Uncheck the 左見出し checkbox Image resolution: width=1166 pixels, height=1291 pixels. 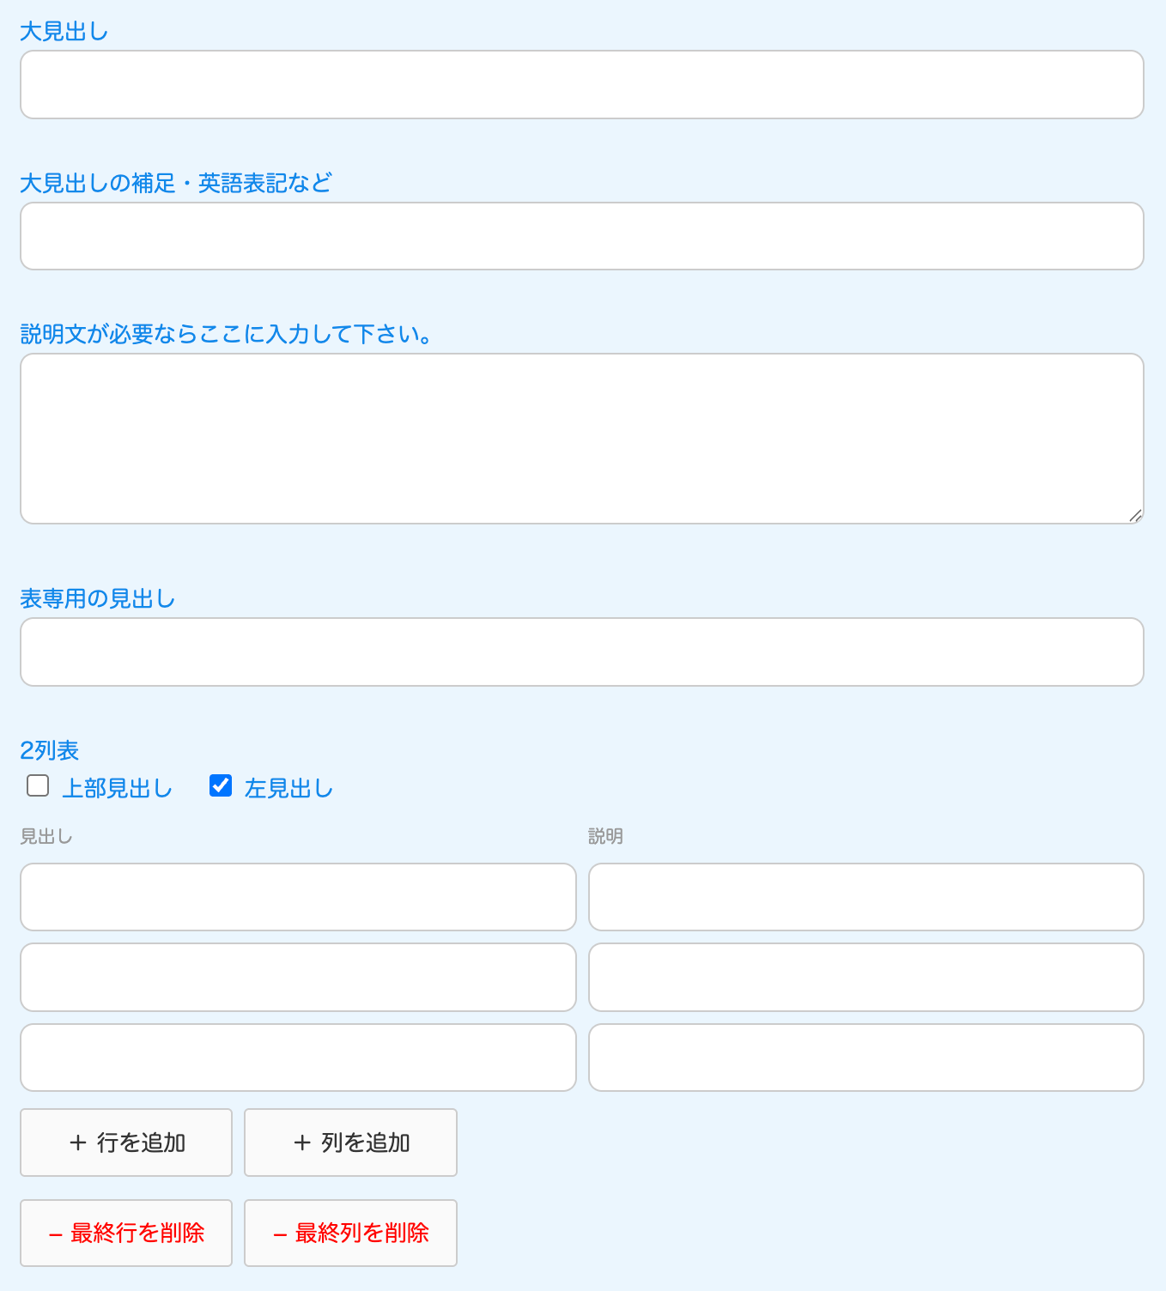tap(221, 785)
